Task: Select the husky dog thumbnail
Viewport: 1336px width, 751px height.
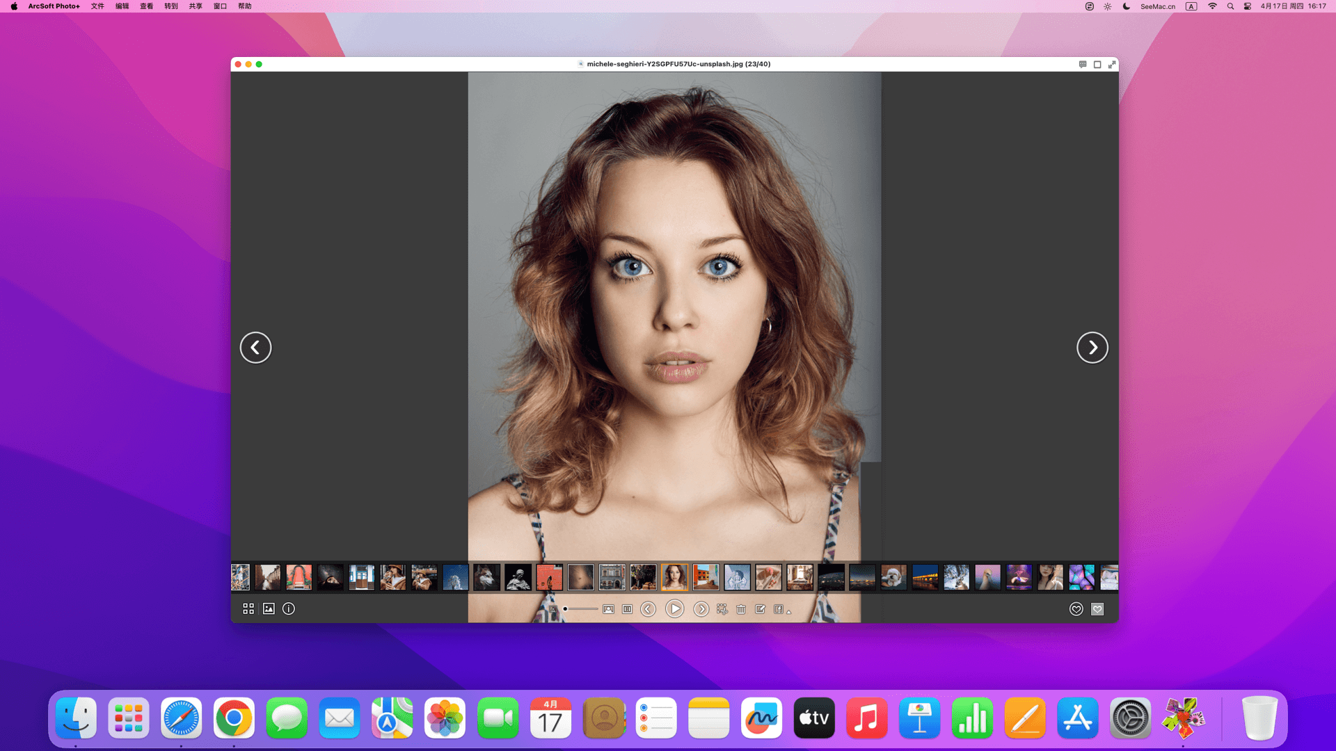Action: coord(486,577)
